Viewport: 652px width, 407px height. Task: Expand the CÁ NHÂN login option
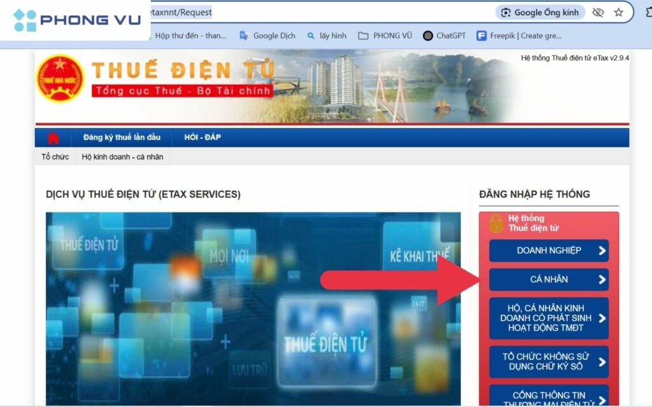pyautogui.click(x=548, y=279)
